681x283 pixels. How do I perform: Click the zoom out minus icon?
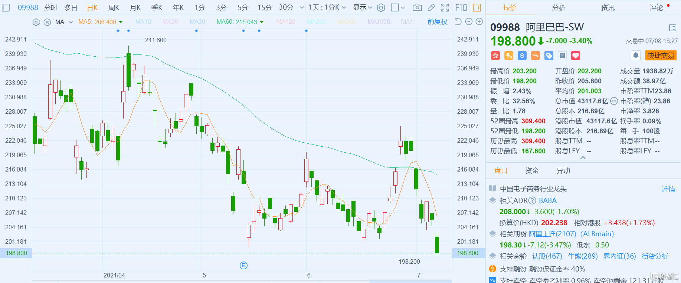[x=469, y=22]
